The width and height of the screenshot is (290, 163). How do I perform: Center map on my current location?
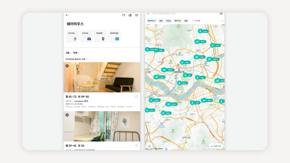pos(149,146)
